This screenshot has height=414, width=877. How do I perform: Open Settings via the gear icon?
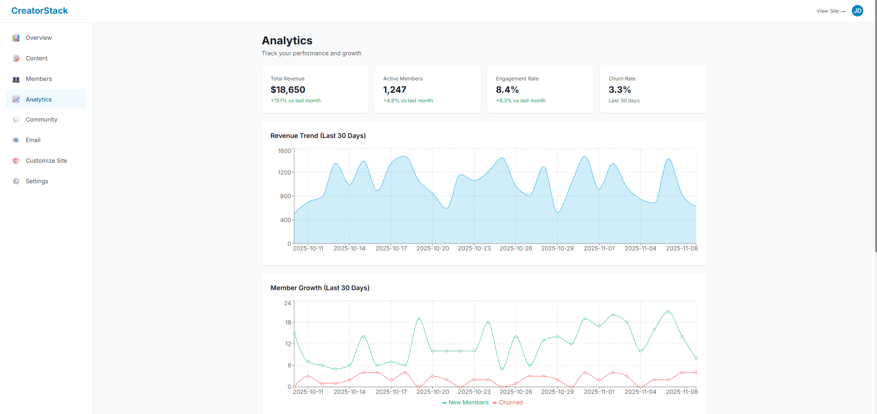[16, 181]
